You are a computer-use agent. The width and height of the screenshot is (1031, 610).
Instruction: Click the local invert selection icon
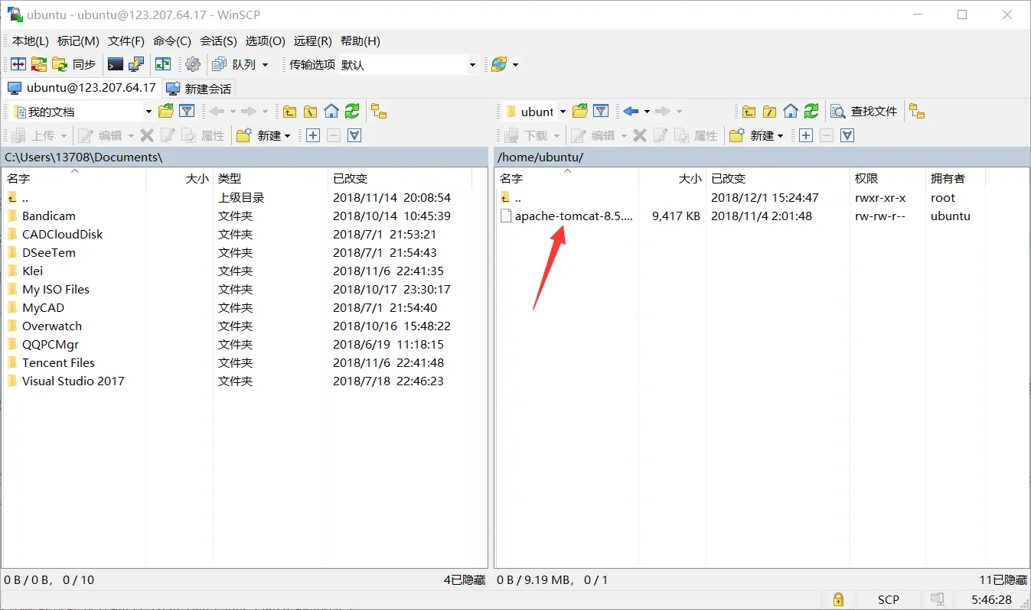tap(354, 135)
